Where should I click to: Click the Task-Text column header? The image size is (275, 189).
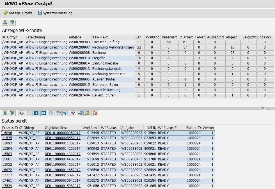(100, 37)
